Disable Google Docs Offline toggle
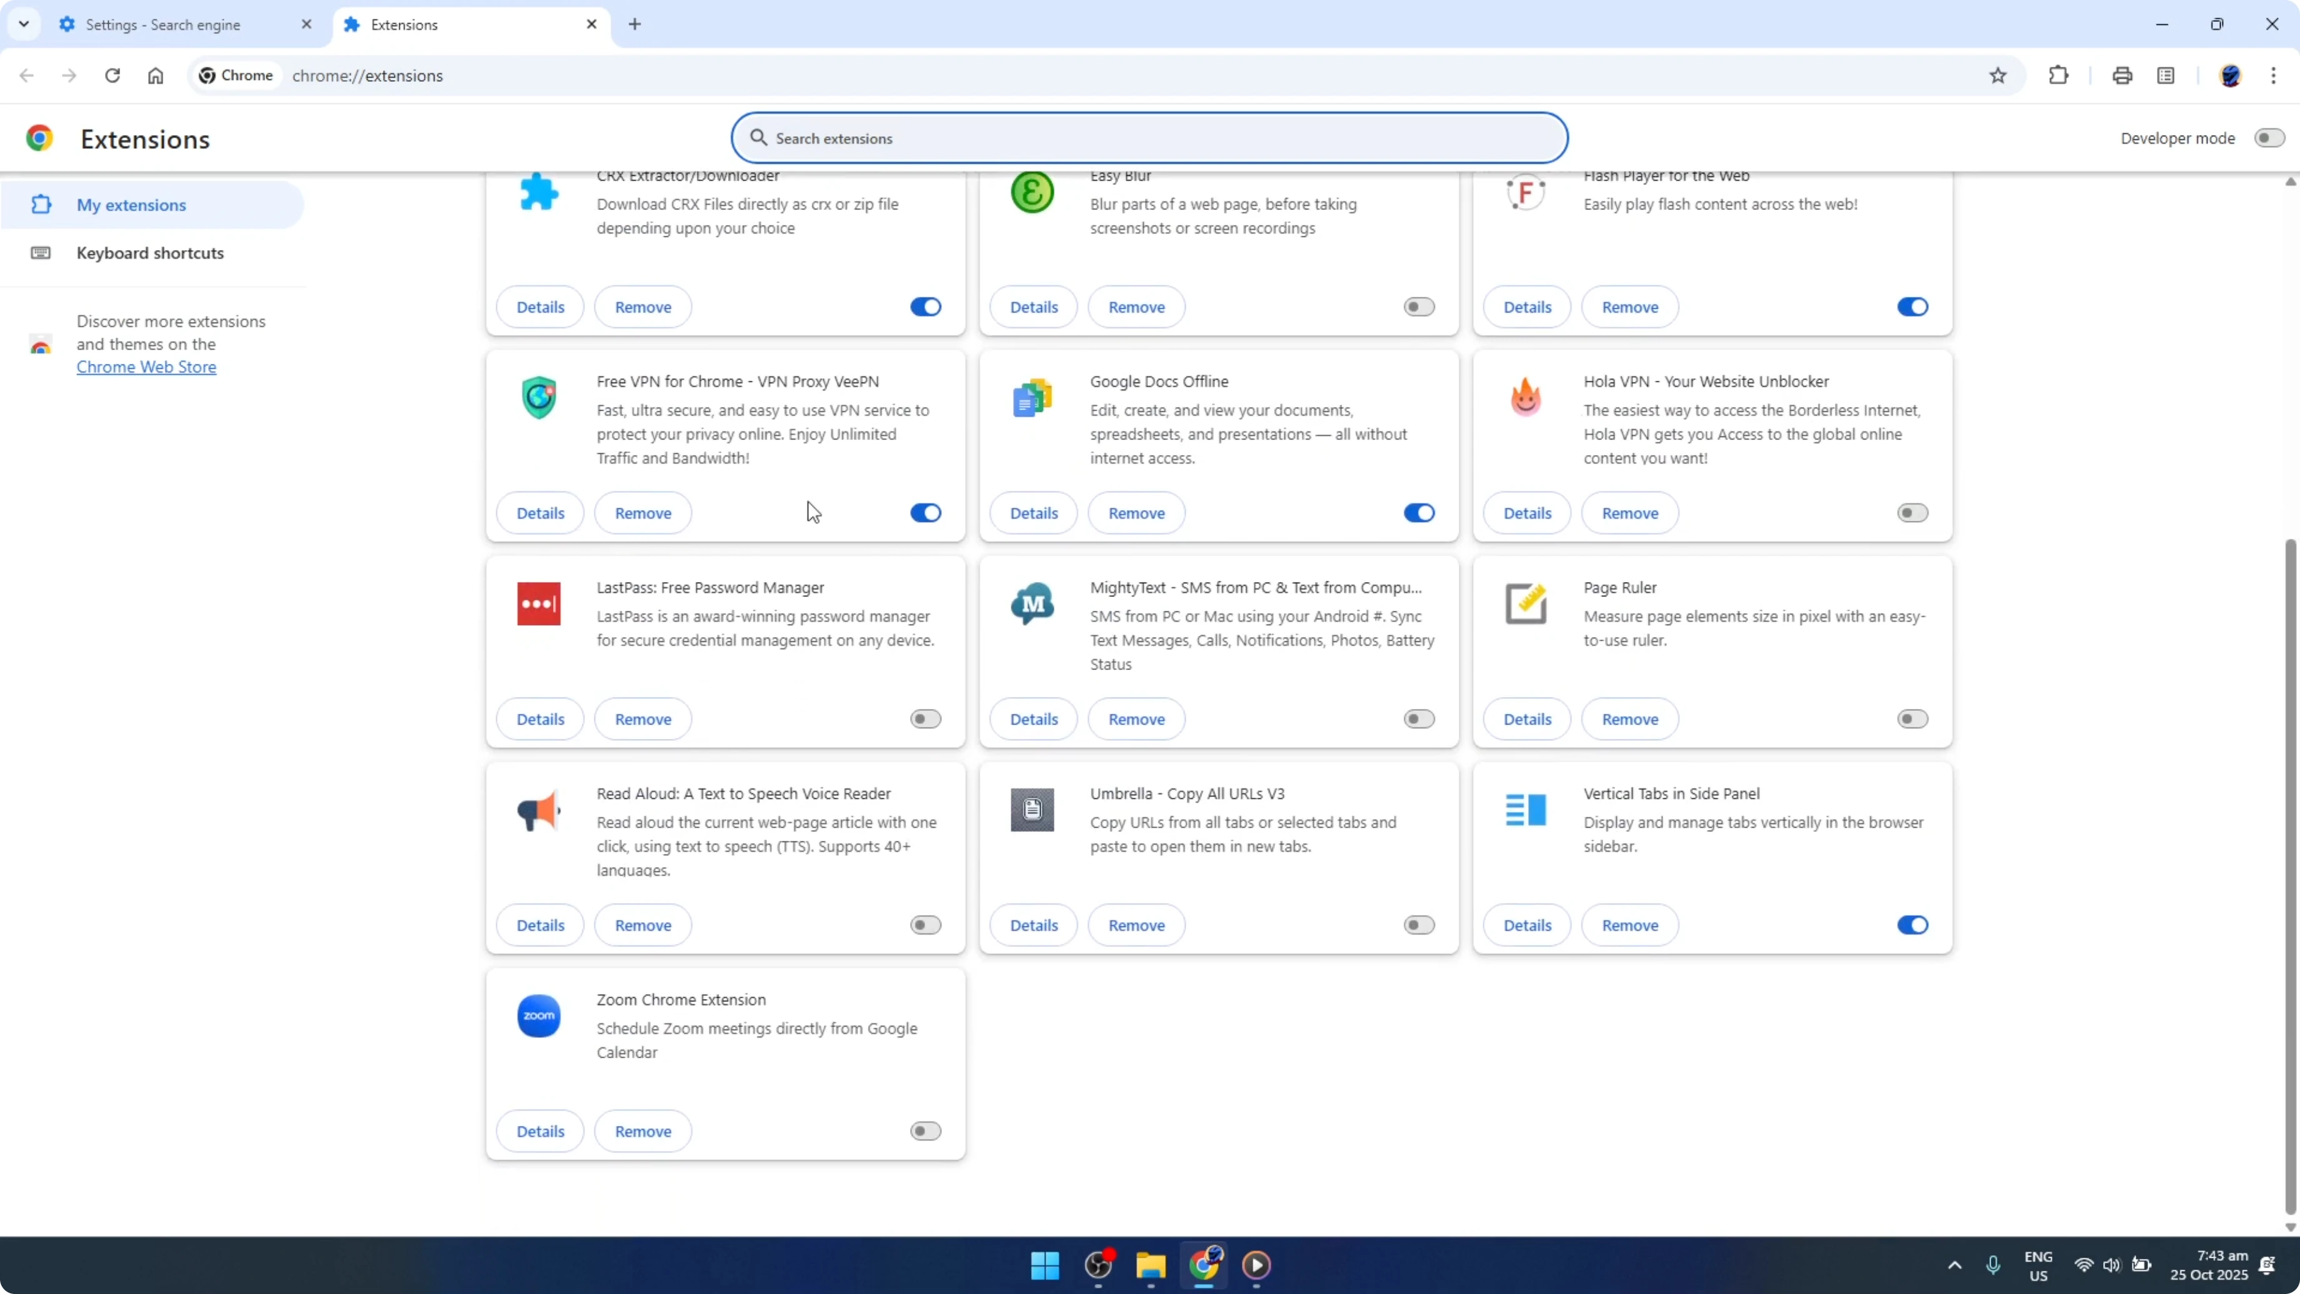Screen dimensions: 2300x1294 1419,513
